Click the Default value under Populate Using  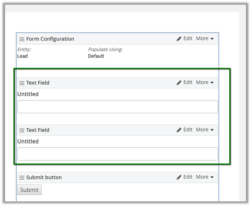(x=96, y=56)
